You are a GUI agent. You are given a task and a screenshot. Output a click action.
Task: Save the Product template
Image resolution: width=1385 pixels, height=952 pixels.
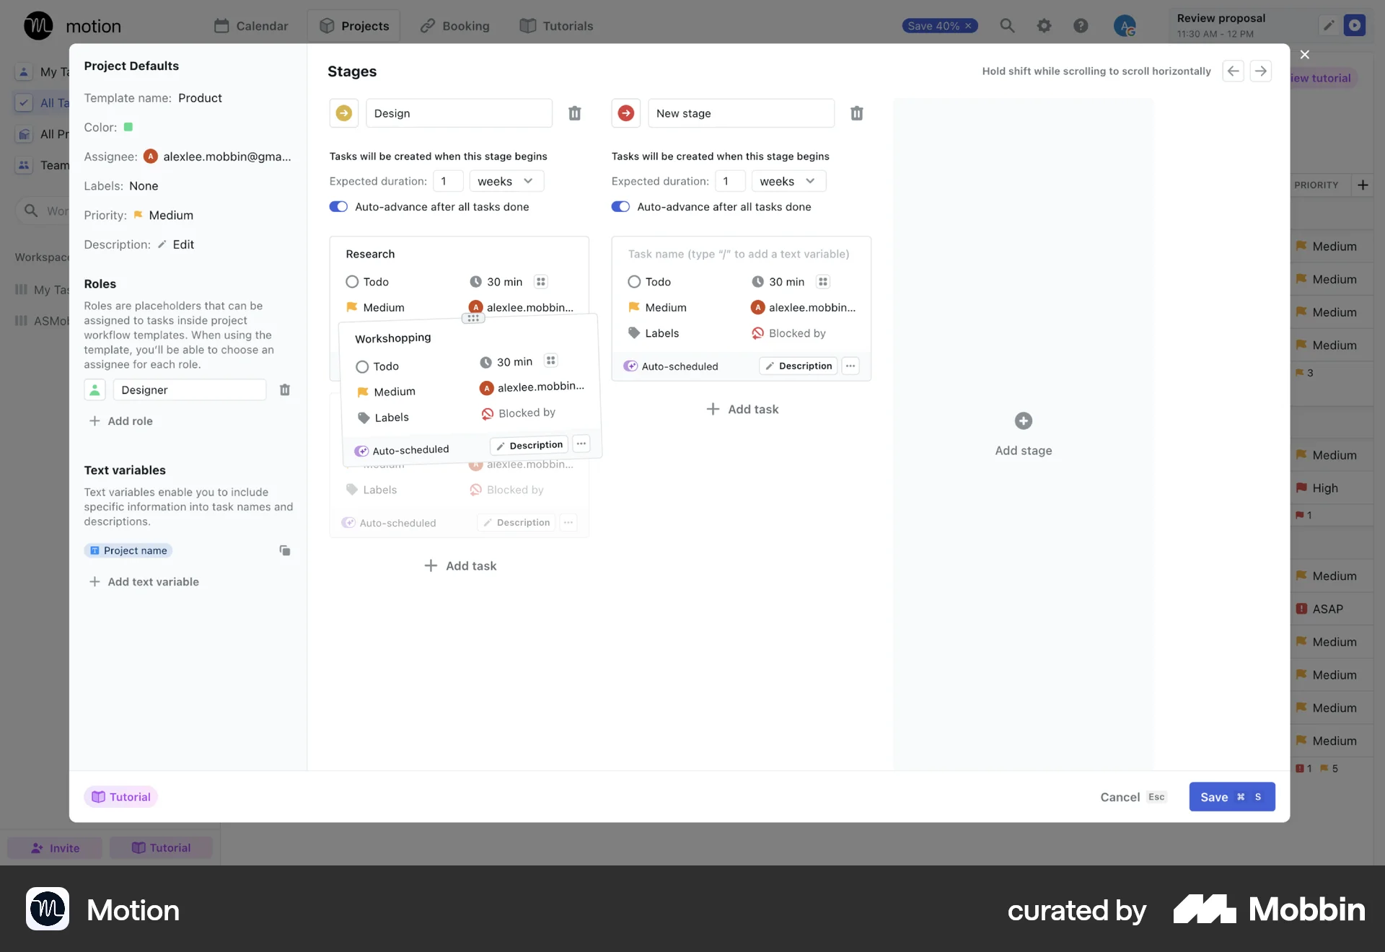(x=1231, y=797)
